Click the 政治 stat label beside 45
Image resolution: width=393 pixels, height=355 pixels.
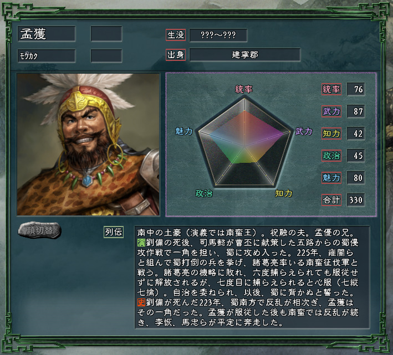[331, 156]
